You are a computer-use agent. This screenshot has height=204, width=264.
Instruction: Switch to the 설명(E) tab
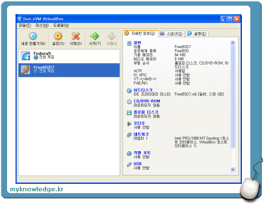[197, 34]
